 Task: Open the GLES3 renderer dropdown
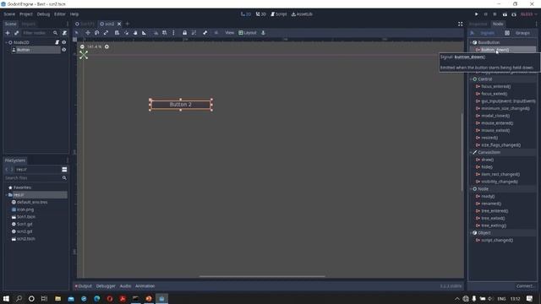click(x=528, y=14)
